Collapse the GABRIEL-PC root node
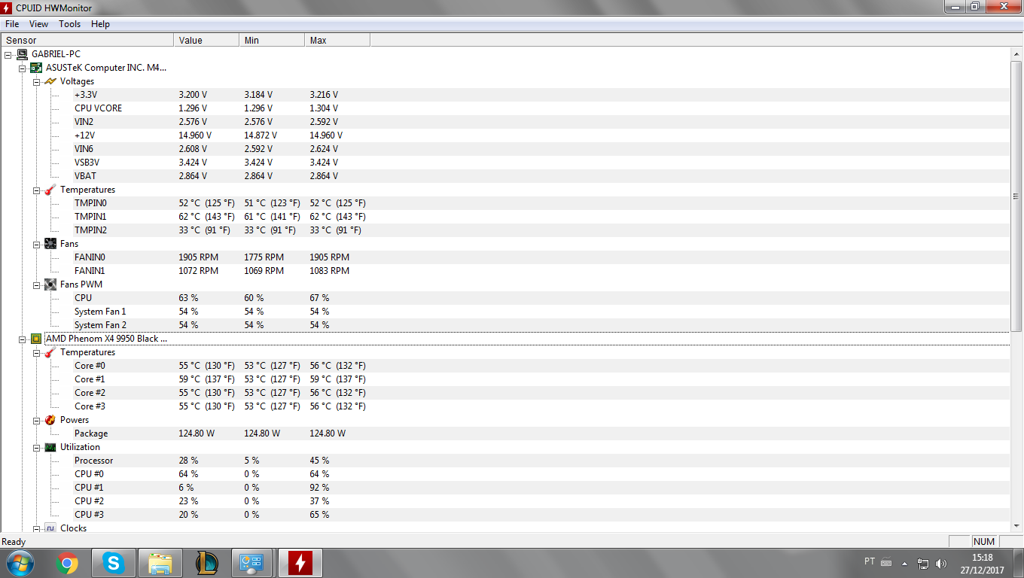This screenshot has width=1024, height=578. point(8,54)
